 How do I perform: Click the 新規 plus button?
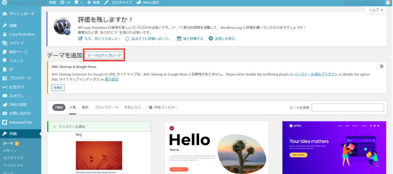(x=93, y=3)
